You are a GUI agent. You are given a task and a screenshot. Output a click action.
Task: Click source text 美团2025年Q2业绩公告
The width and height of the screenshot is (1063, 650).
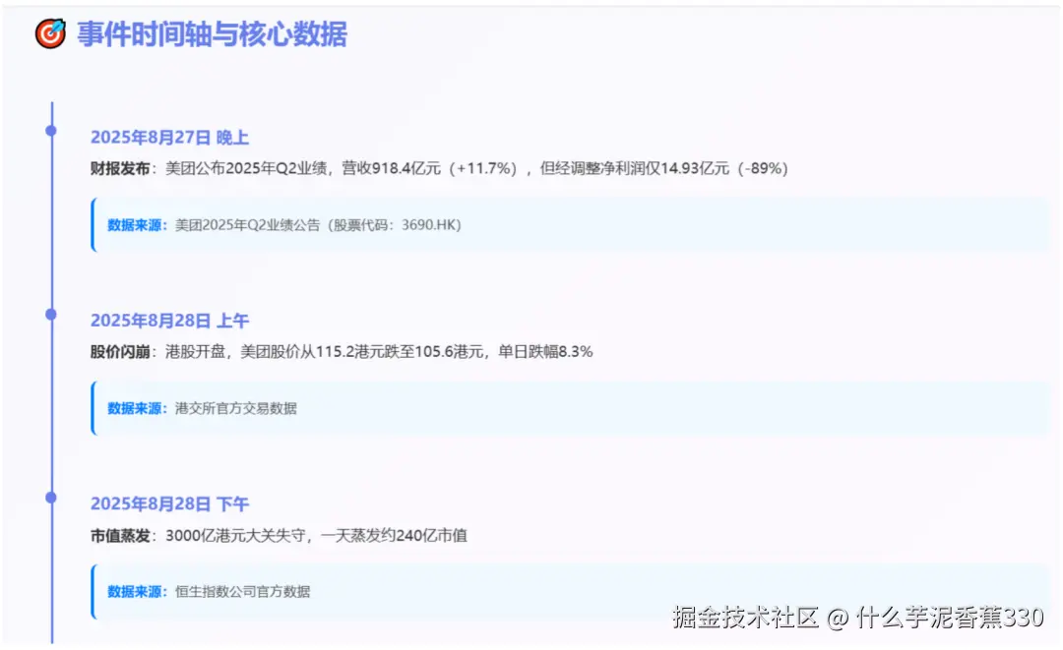point(247,225)
